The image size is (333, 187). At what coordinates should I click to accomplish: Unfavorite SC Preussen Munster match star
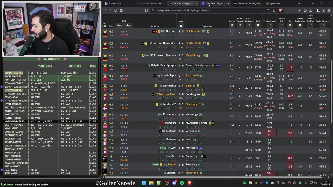(105, 56)
